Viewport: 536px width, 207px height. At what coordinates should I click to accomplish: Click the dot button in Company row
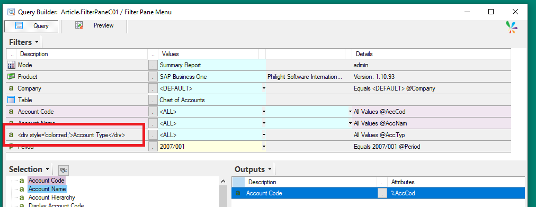click(x=153, y=88)
